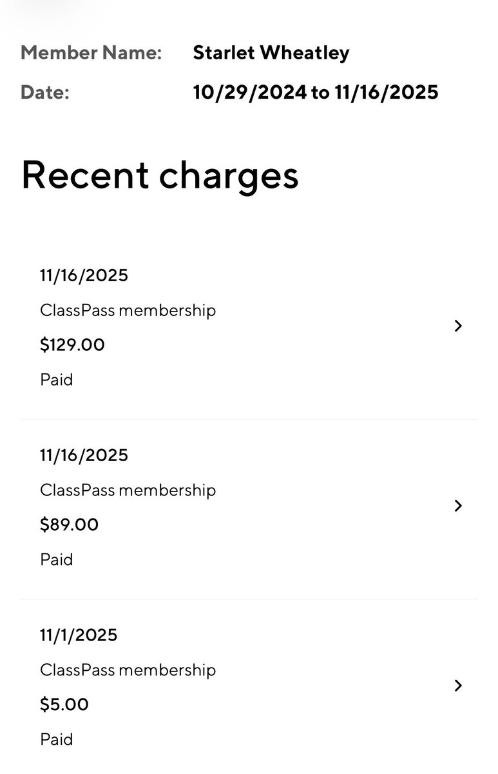The width and height of the screenshot is (498, 774).
Task: Select the $5.00 amount text
Action: coord(64,705)
